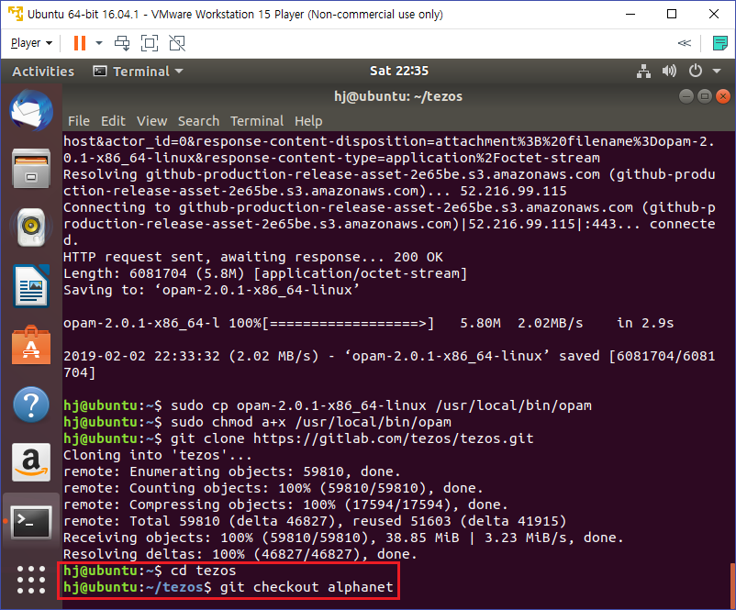This screenshot has width=736, height=610.
Task: Expand the system menu arrow
Action: [717, 72]
